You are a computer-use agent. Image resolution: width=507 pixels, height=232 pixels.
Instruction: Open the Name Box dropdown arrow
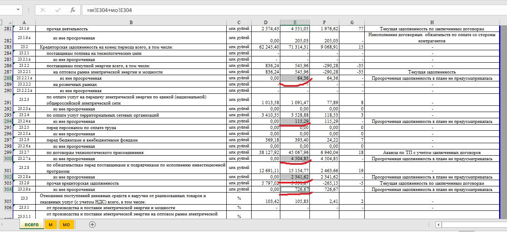click(18, 10)
